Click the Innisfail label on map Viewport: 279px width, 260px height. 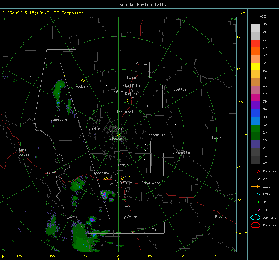125,112
